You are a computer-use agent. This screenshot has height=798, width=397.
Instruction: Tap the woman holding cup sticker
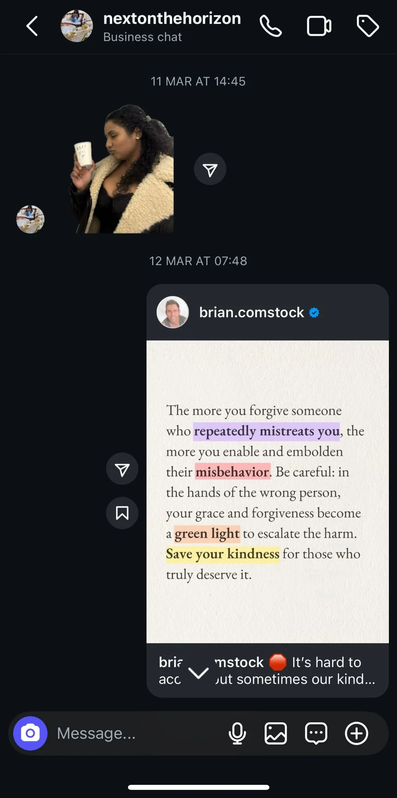pos(122,169)
